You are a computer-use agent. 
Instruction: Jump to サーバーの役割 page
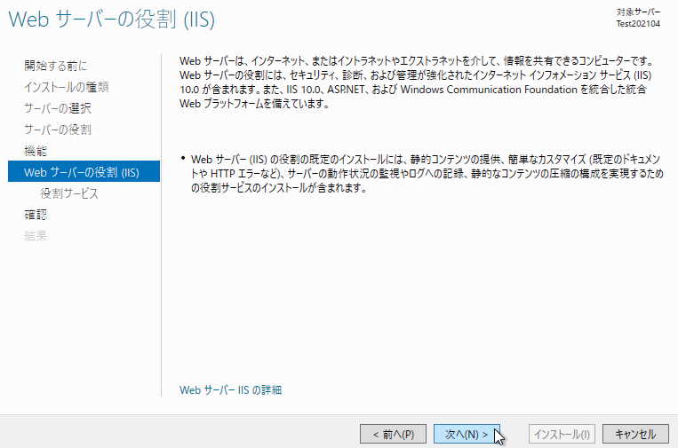coord(58,130)
